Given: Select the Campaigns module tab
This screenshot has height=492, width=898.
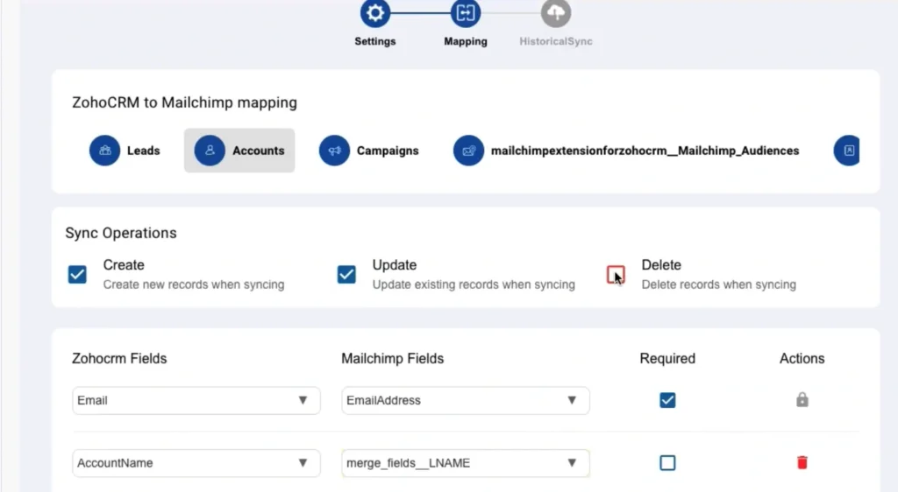Looking at the screenshot, I should coord(369,151).
